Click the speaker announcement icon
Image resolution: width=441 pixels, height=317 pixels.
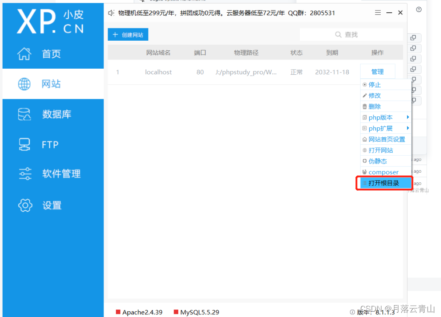111,13
